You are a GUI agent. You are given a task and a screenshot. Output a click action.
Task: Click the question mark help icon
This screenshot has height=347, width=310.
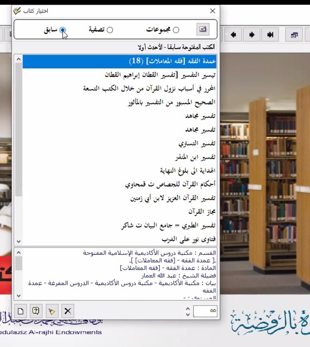point(36,310)
